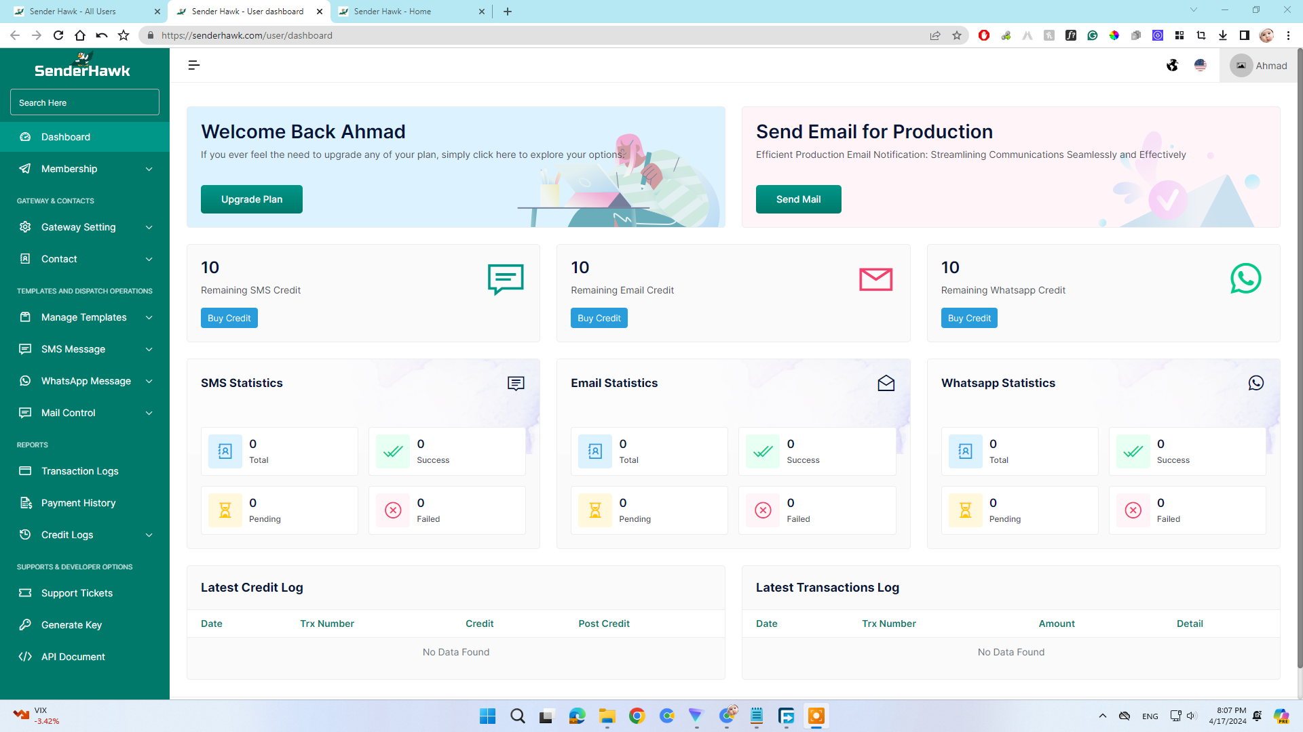
Task: Click inside the Search Here field
Action: tap(84, 102)
